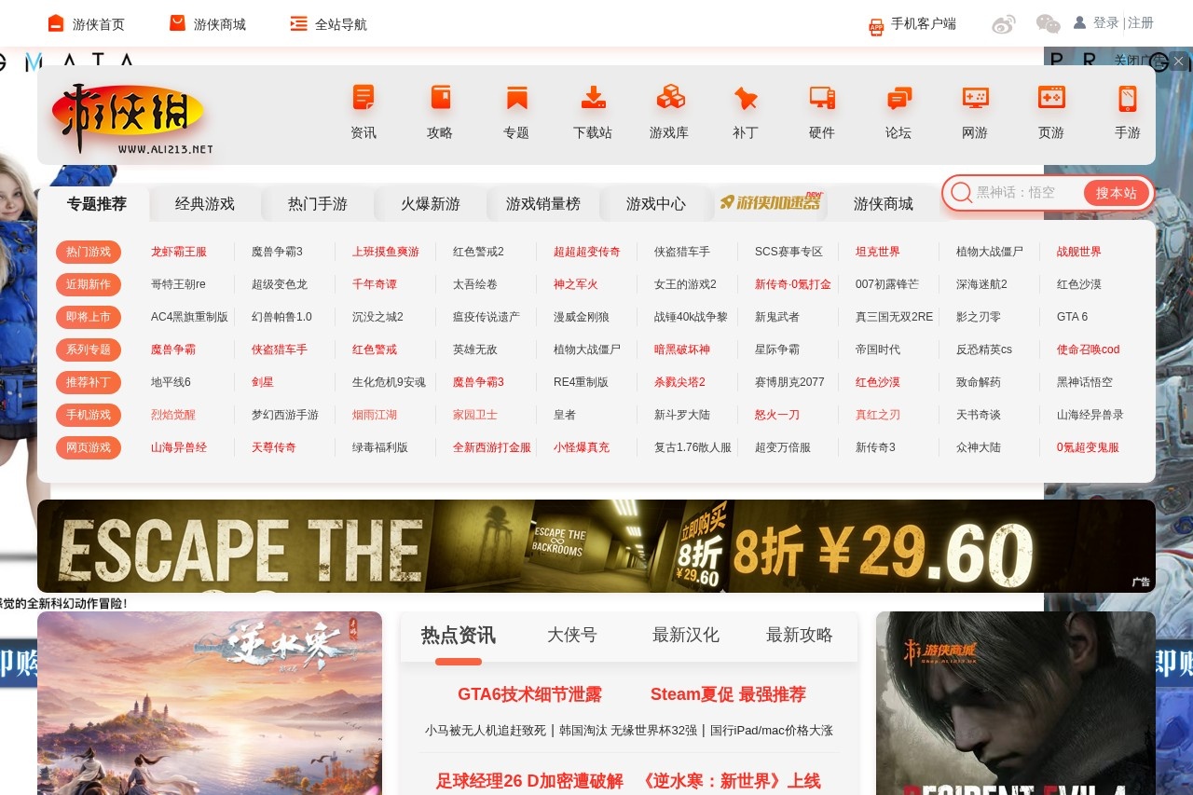1193x795 pixels.
Task: Switch to 最新攻略 news tab
Action: click(x=800, y=636)
